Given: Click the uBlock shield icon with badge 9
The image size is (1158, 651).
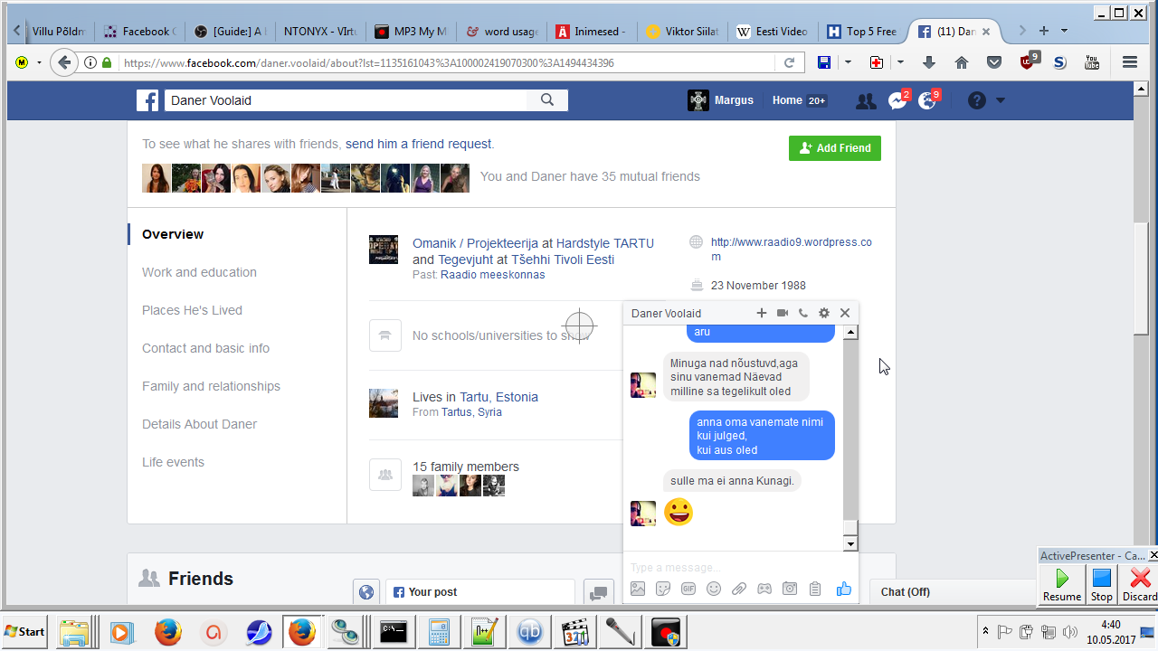Looking at the screenshot, I should coord(1028,61).
